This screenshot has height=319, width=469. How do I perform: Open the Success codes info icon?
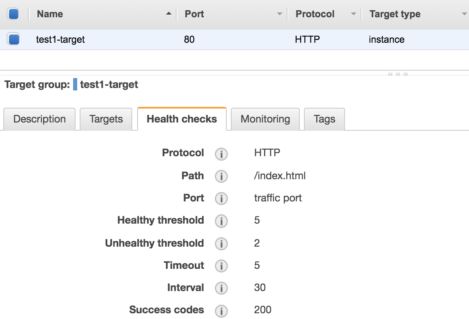click(x=221, y=311)
